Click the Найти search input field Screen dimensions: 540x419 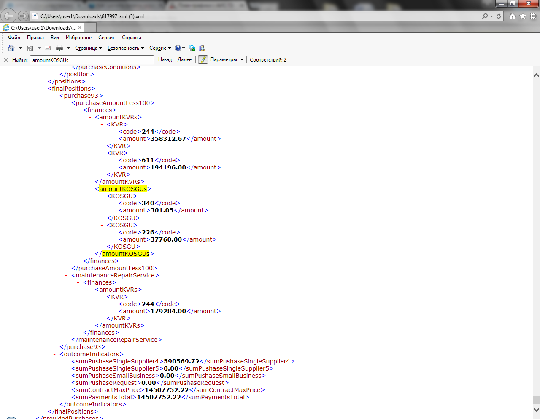click(92, 60)
